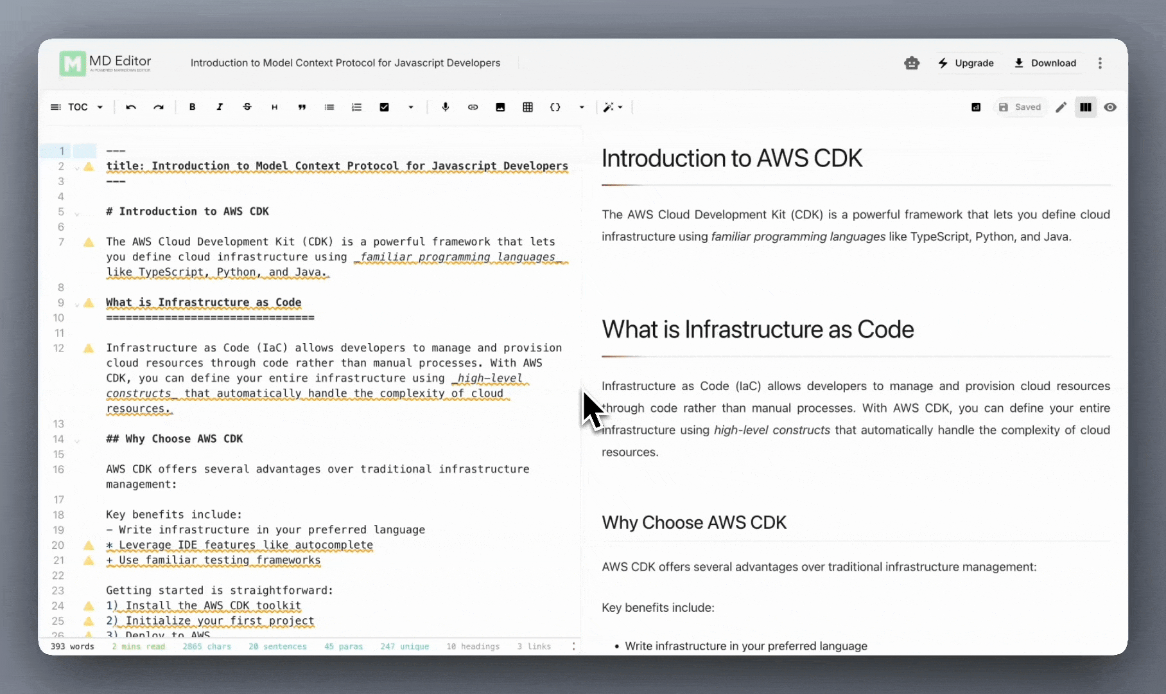This screenshot has height=694, width=1166.
Task: Start voice dictation with the microphone icon
Action: click(446, 107)
